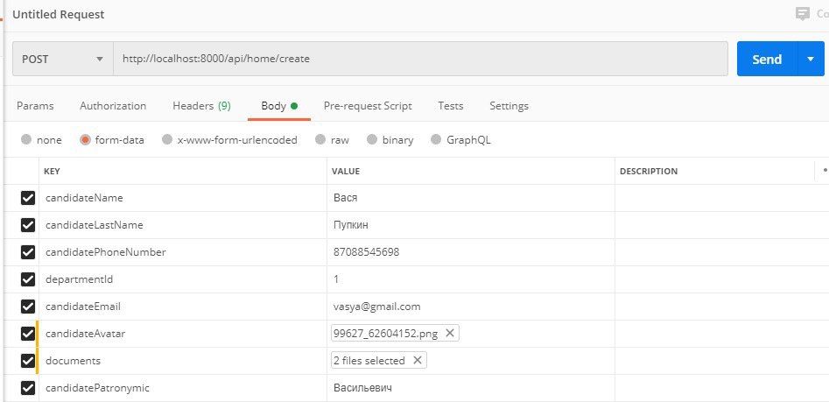Click the candidateAvatar key cell

[x=183, y=334]
